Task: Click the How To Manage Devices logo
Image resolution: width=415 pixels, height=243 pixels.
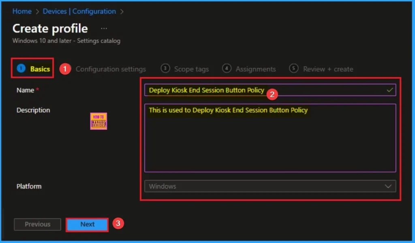Action: [x=98, y=121]
